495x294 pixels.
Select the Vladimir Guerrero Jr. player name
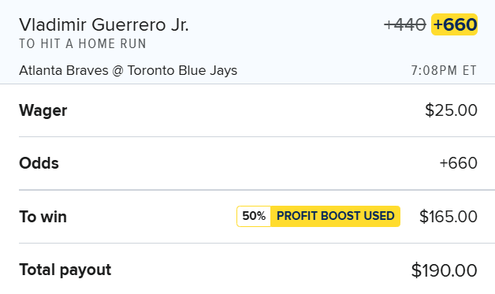tap(104, 24)
